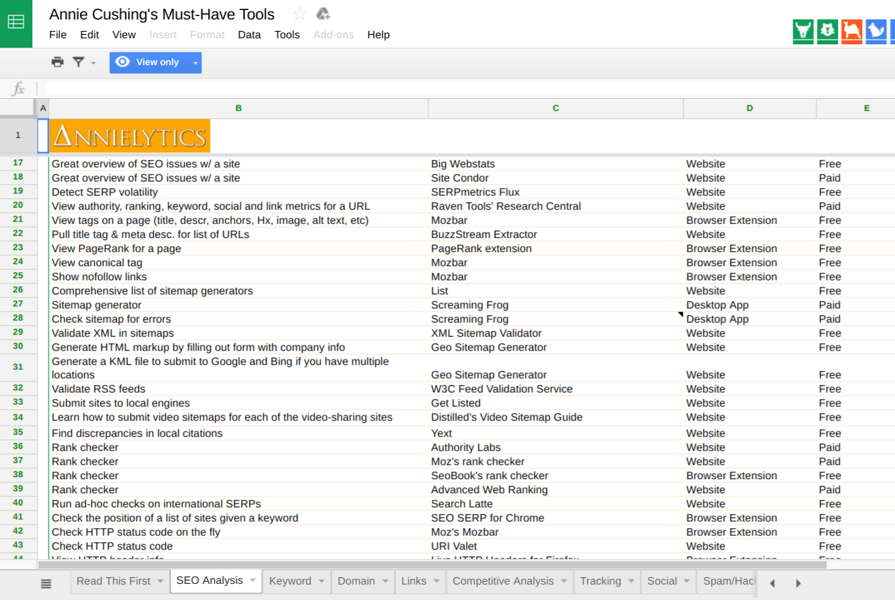Image resolution: width=895 pixels, height=600 pixels.
Task: Switch to the Competitive Analysis sheet tab
Action: (503, 581)
